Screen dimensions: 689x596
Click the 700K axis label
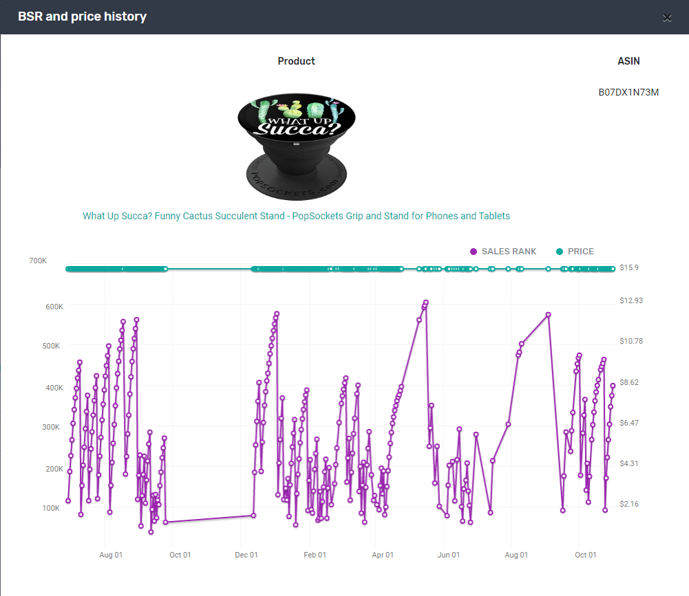(38, 261)
